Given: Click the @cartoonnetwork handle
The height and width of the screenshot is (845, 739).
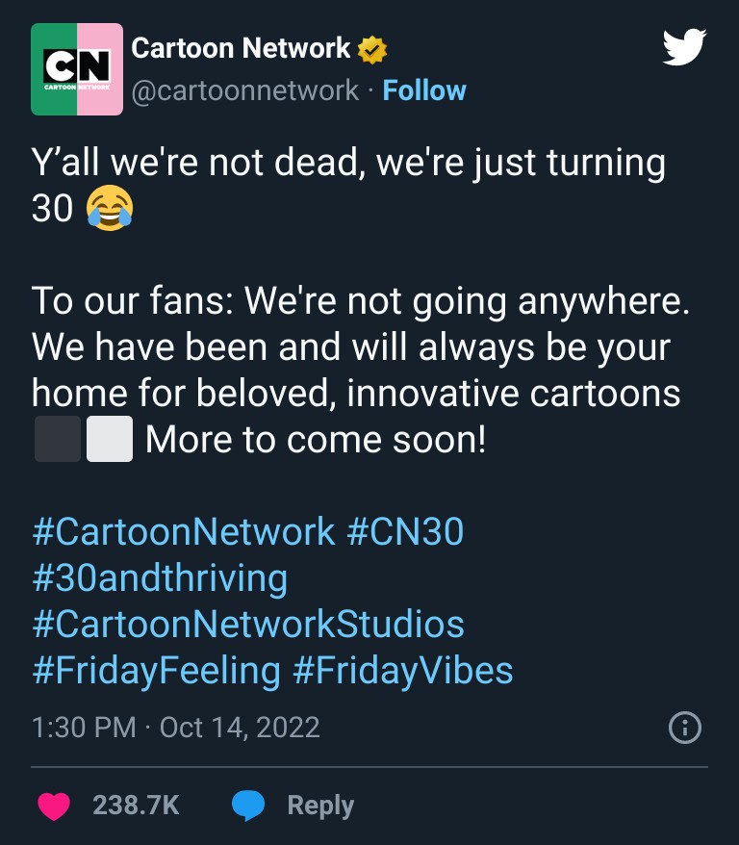Looking at the screenshot, I should pyautogui.click(x=242, y=90).
